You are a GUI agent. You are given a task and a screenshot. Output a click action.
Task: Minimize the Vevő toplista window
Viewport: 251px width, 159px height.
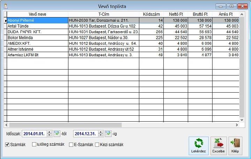[x=221, y=6]
